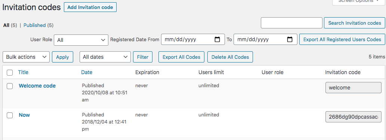Sort the table by Date column
This screenshot has height=140, width=386.
pyautogui.click(x=87, y=72)
